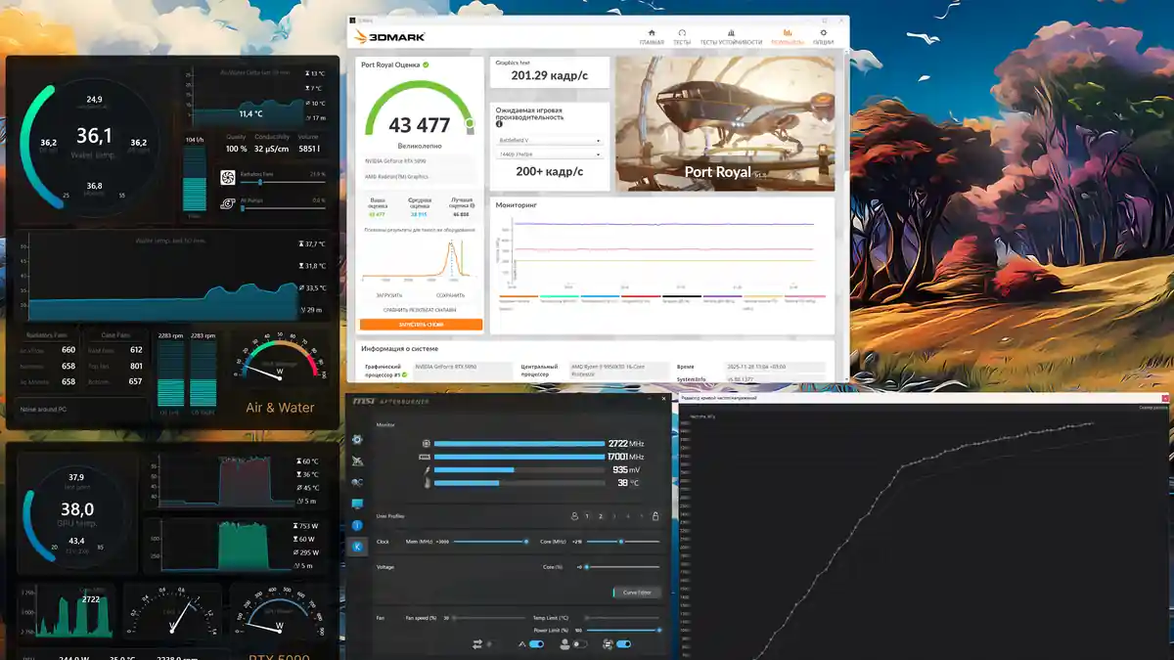Open the monitor icon in Afterburner sidebar
Image resolution: width=1174 pixels, height=660 pixels.
click(357, 504)
